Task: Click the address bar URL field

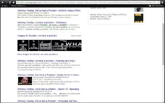Action: click(x=88, y=2)
